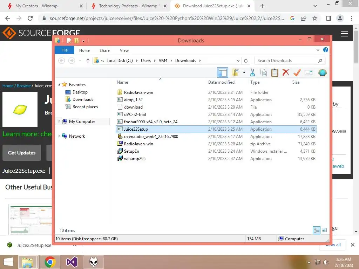Click the Local Disk (C:) breadcrumb
359x269 pixels.
tap(120, 61)
